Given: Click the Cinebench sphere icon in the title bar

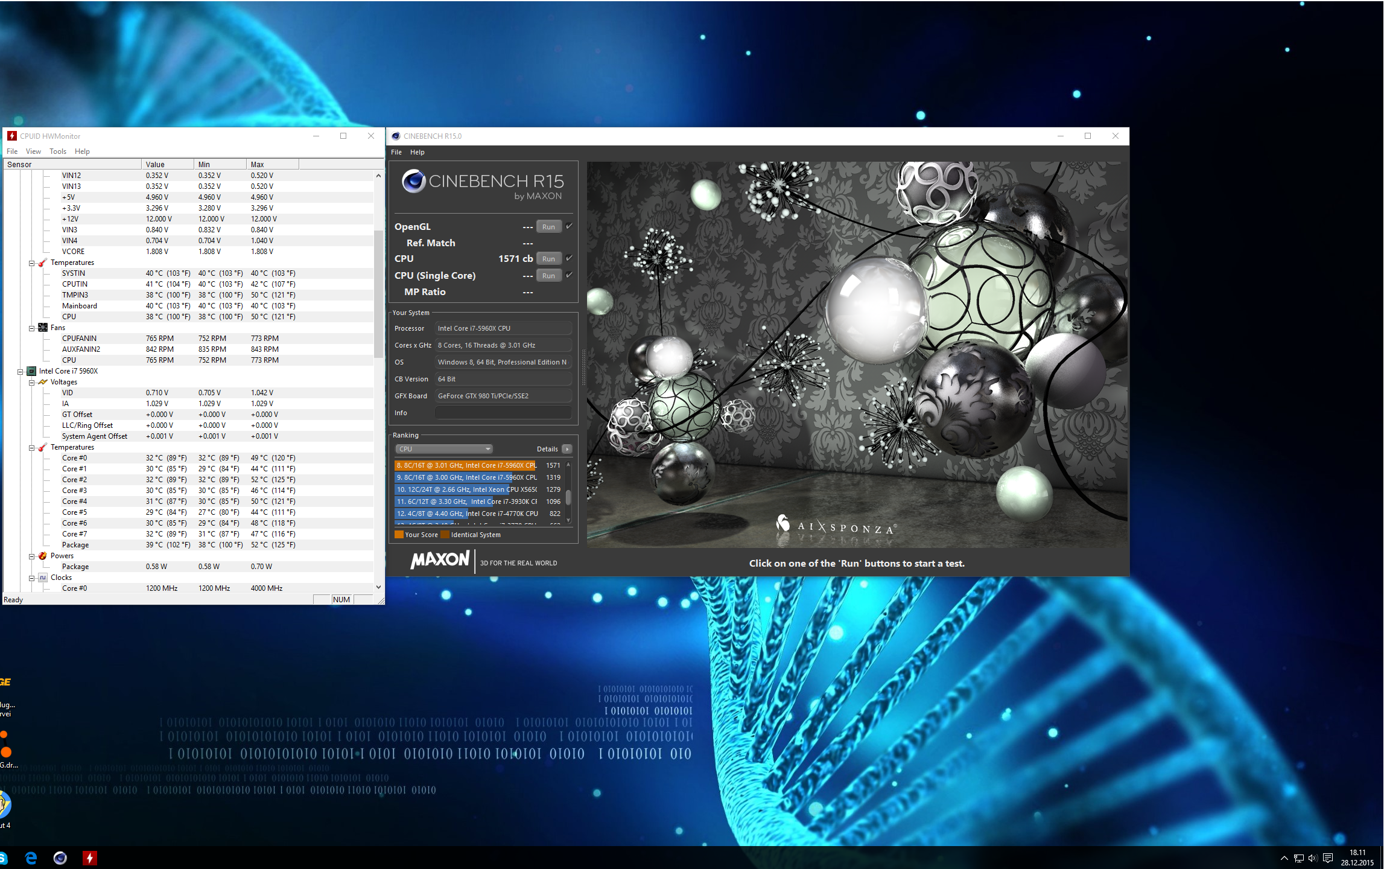Looking at the screenshot, I should (396, 136).
